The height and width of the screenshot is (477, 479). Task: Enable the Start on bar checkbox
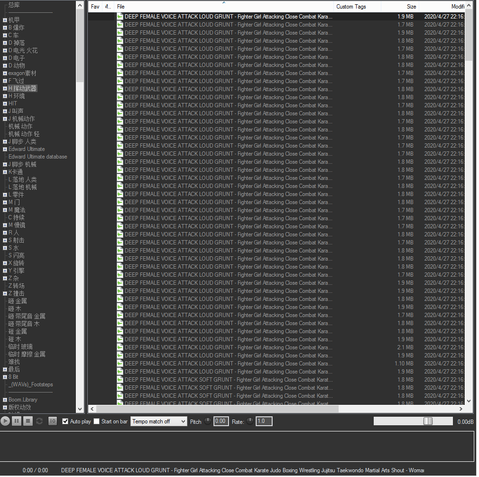tap(97, 421)
